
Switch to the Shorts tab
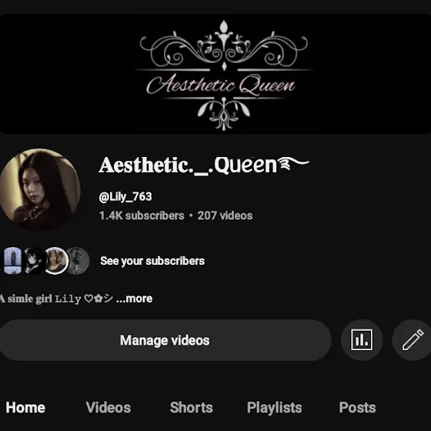pyautogui.click(x=192, y=407)
